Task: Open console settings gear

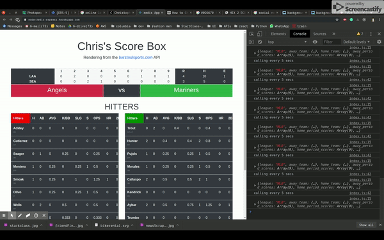Action: (x=379, y=42)
